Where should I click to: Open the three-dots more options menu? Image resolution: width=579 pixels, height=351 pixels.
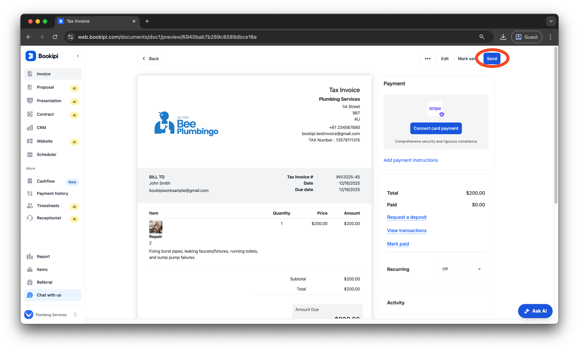tap(427, 58)
